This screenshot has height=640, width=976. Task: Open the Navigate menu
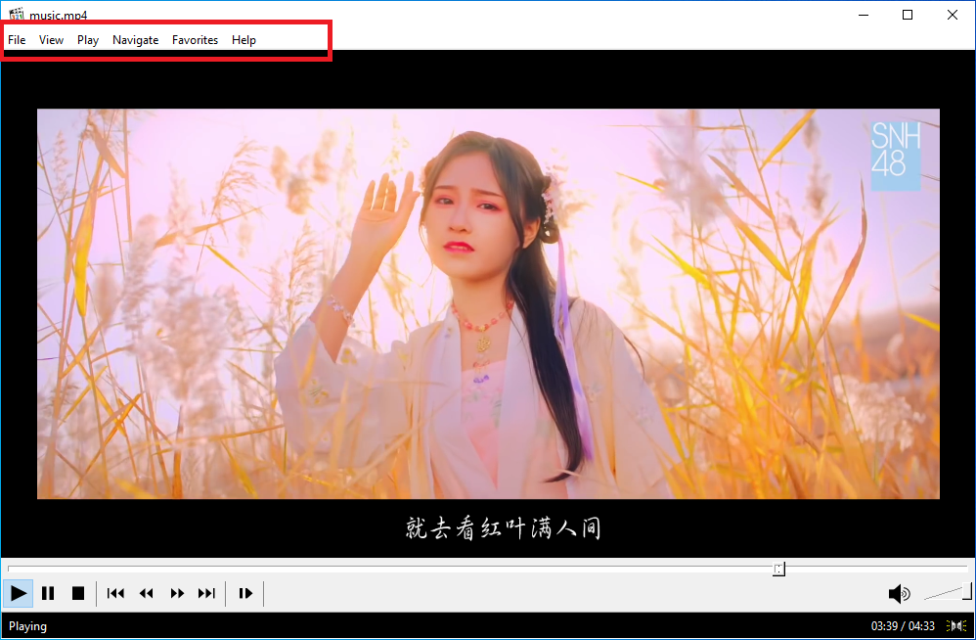tap(135, 40)
